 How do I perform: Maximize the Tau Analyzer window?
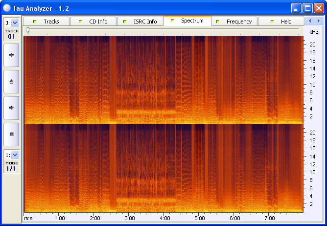tap(307, 8)
